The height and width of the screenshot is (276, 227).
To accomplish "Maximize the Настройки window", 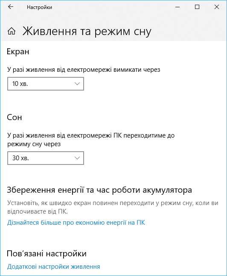I will coord(197,7).
